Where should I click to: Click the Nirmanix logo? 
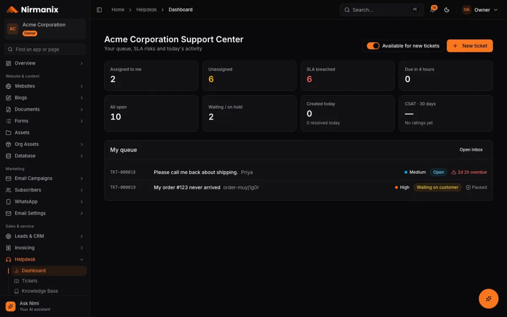point(33,9)
